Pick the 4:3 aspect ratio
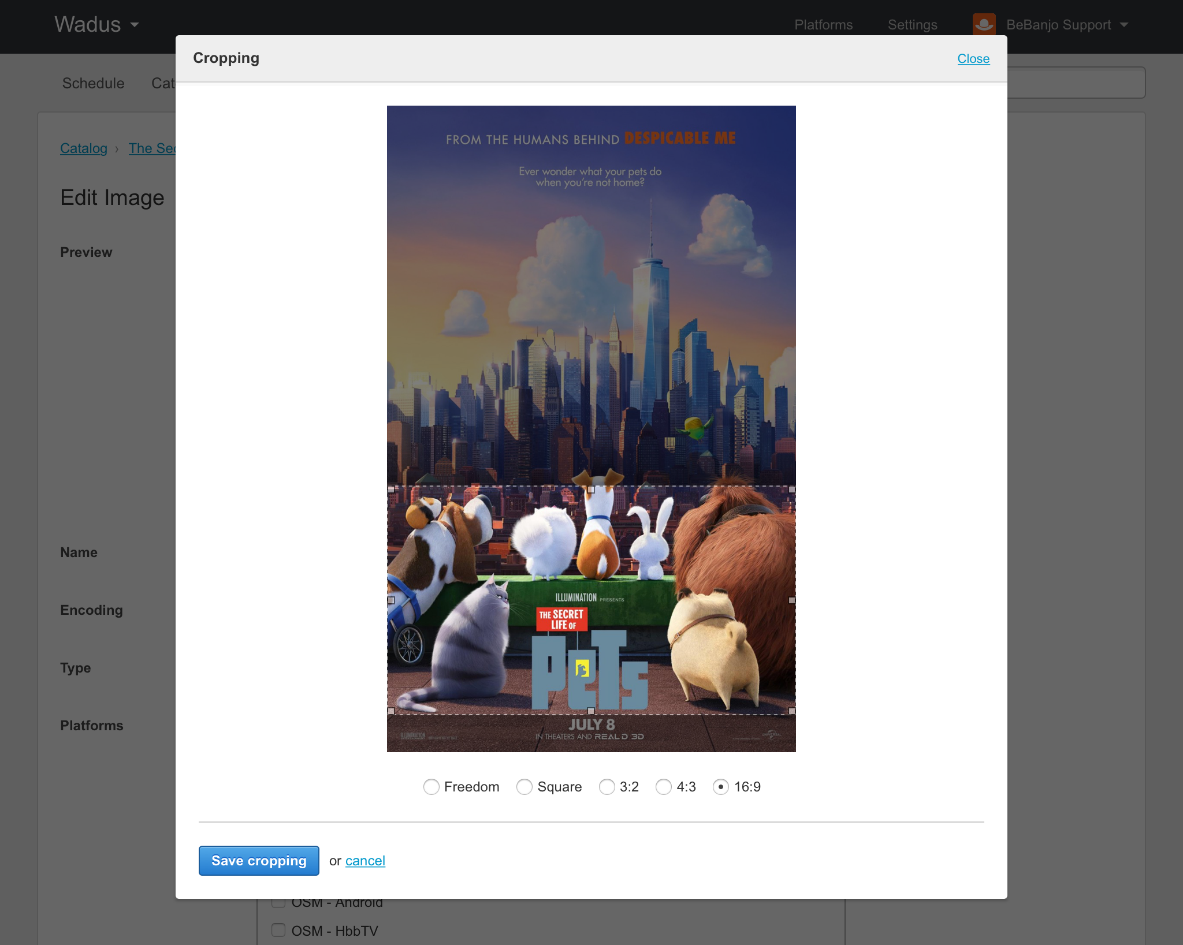 click(663, 787)
